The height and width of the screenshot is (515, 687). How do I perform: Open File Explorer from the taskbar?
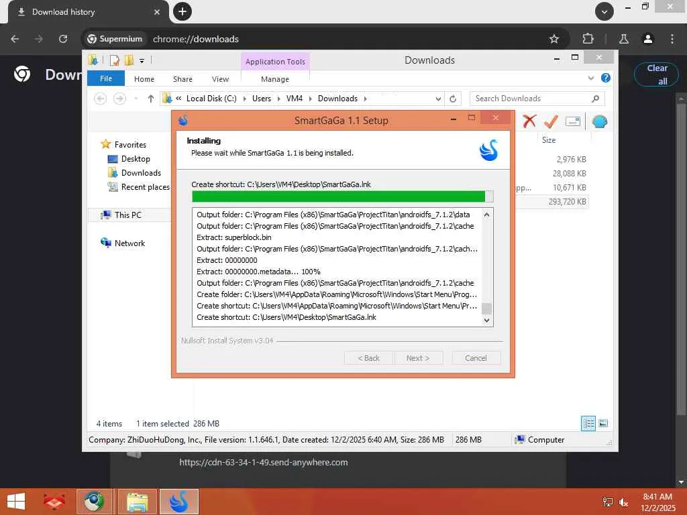[x=137, y=502]
